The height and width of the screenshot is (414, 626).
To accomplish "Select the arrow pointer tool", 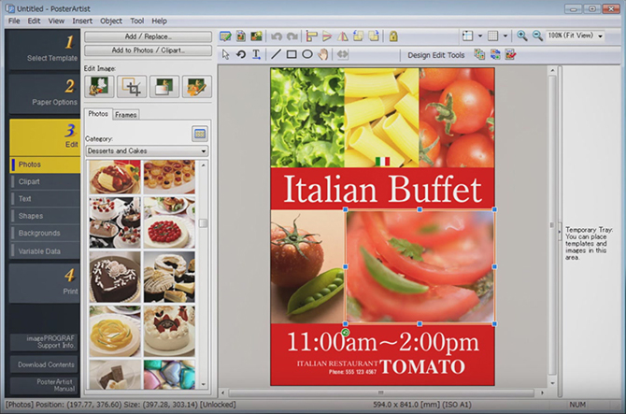I will 225,54.
